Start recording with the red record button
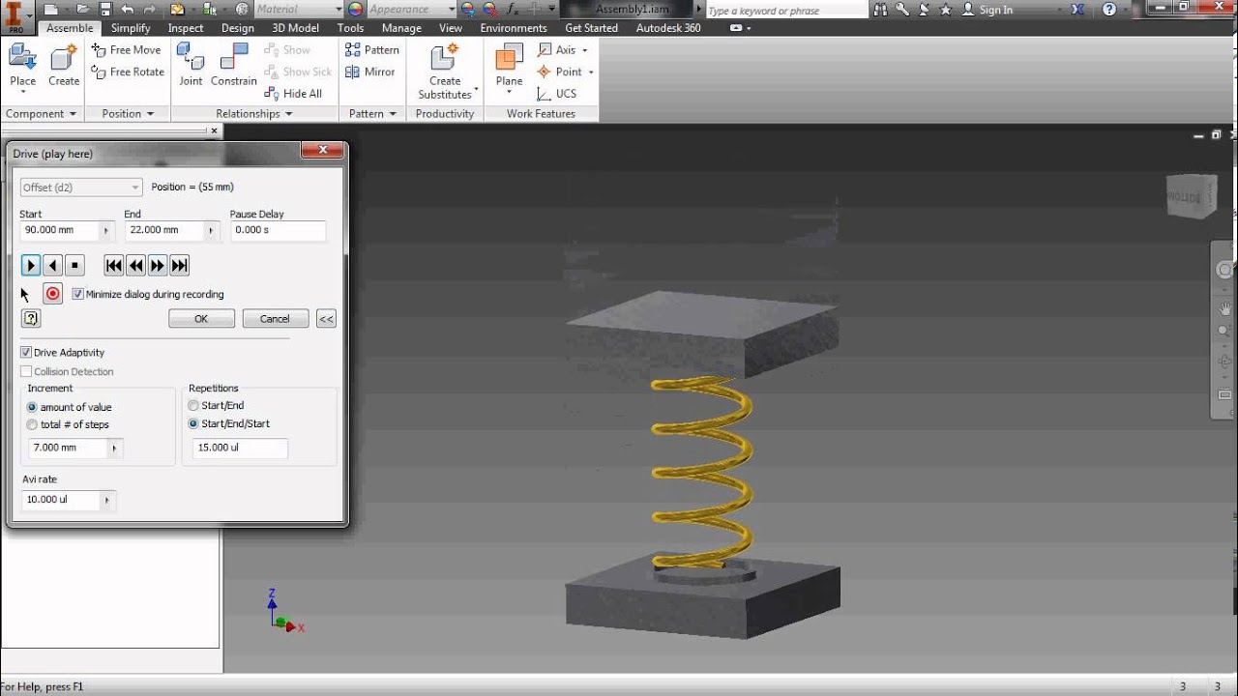 53,294
